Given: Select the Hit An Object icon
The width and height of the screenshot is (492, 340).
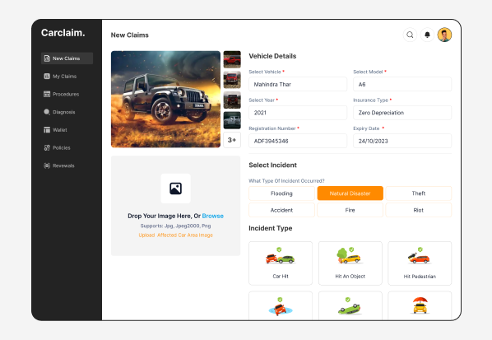Looking at the screenshot, I should click(350, 255).
